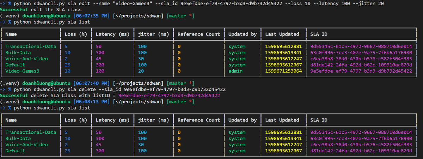Click SLA ID 63c0f996 in the first table
The width and height of the screenshot is (423, 159).
[x=361, y=53]
